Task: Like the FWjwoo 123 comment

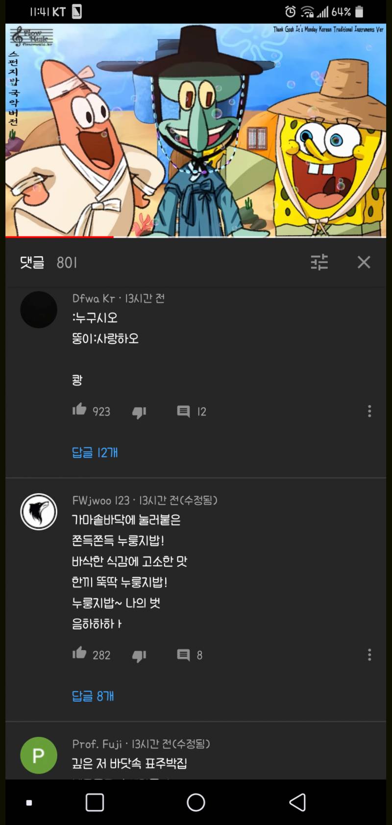Action: coord(79,653)
